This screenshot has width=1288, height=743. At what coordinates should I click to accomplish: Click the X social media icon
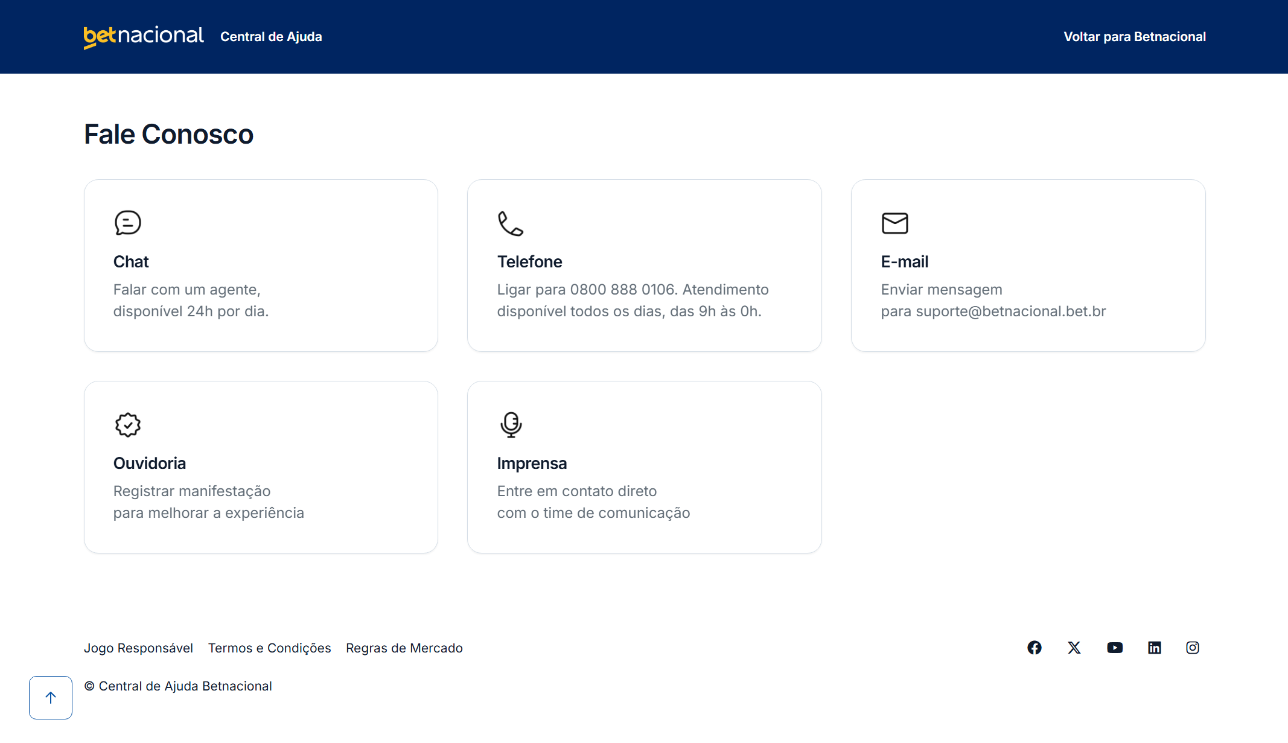[x=1074, y=648]
